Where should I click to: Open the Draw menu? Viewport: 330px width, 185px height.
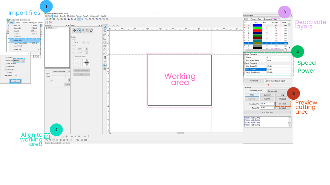point(63,16)
